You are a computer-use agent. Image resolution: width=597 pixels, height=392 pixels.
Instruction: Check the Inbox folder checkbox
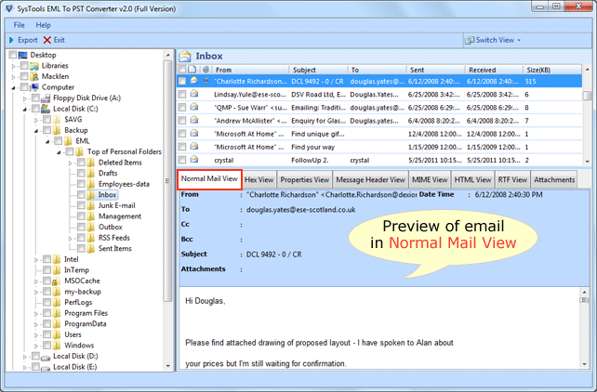click(x=81, y=195)
